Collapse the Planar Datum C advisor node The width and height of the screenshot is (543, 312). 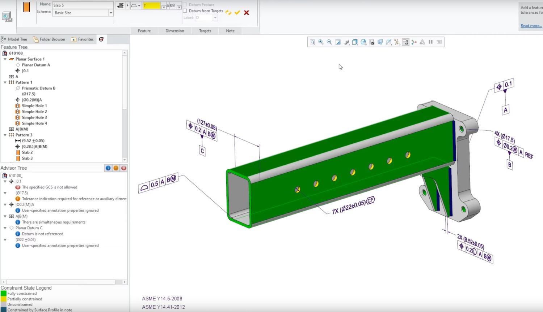coord(5,228)
